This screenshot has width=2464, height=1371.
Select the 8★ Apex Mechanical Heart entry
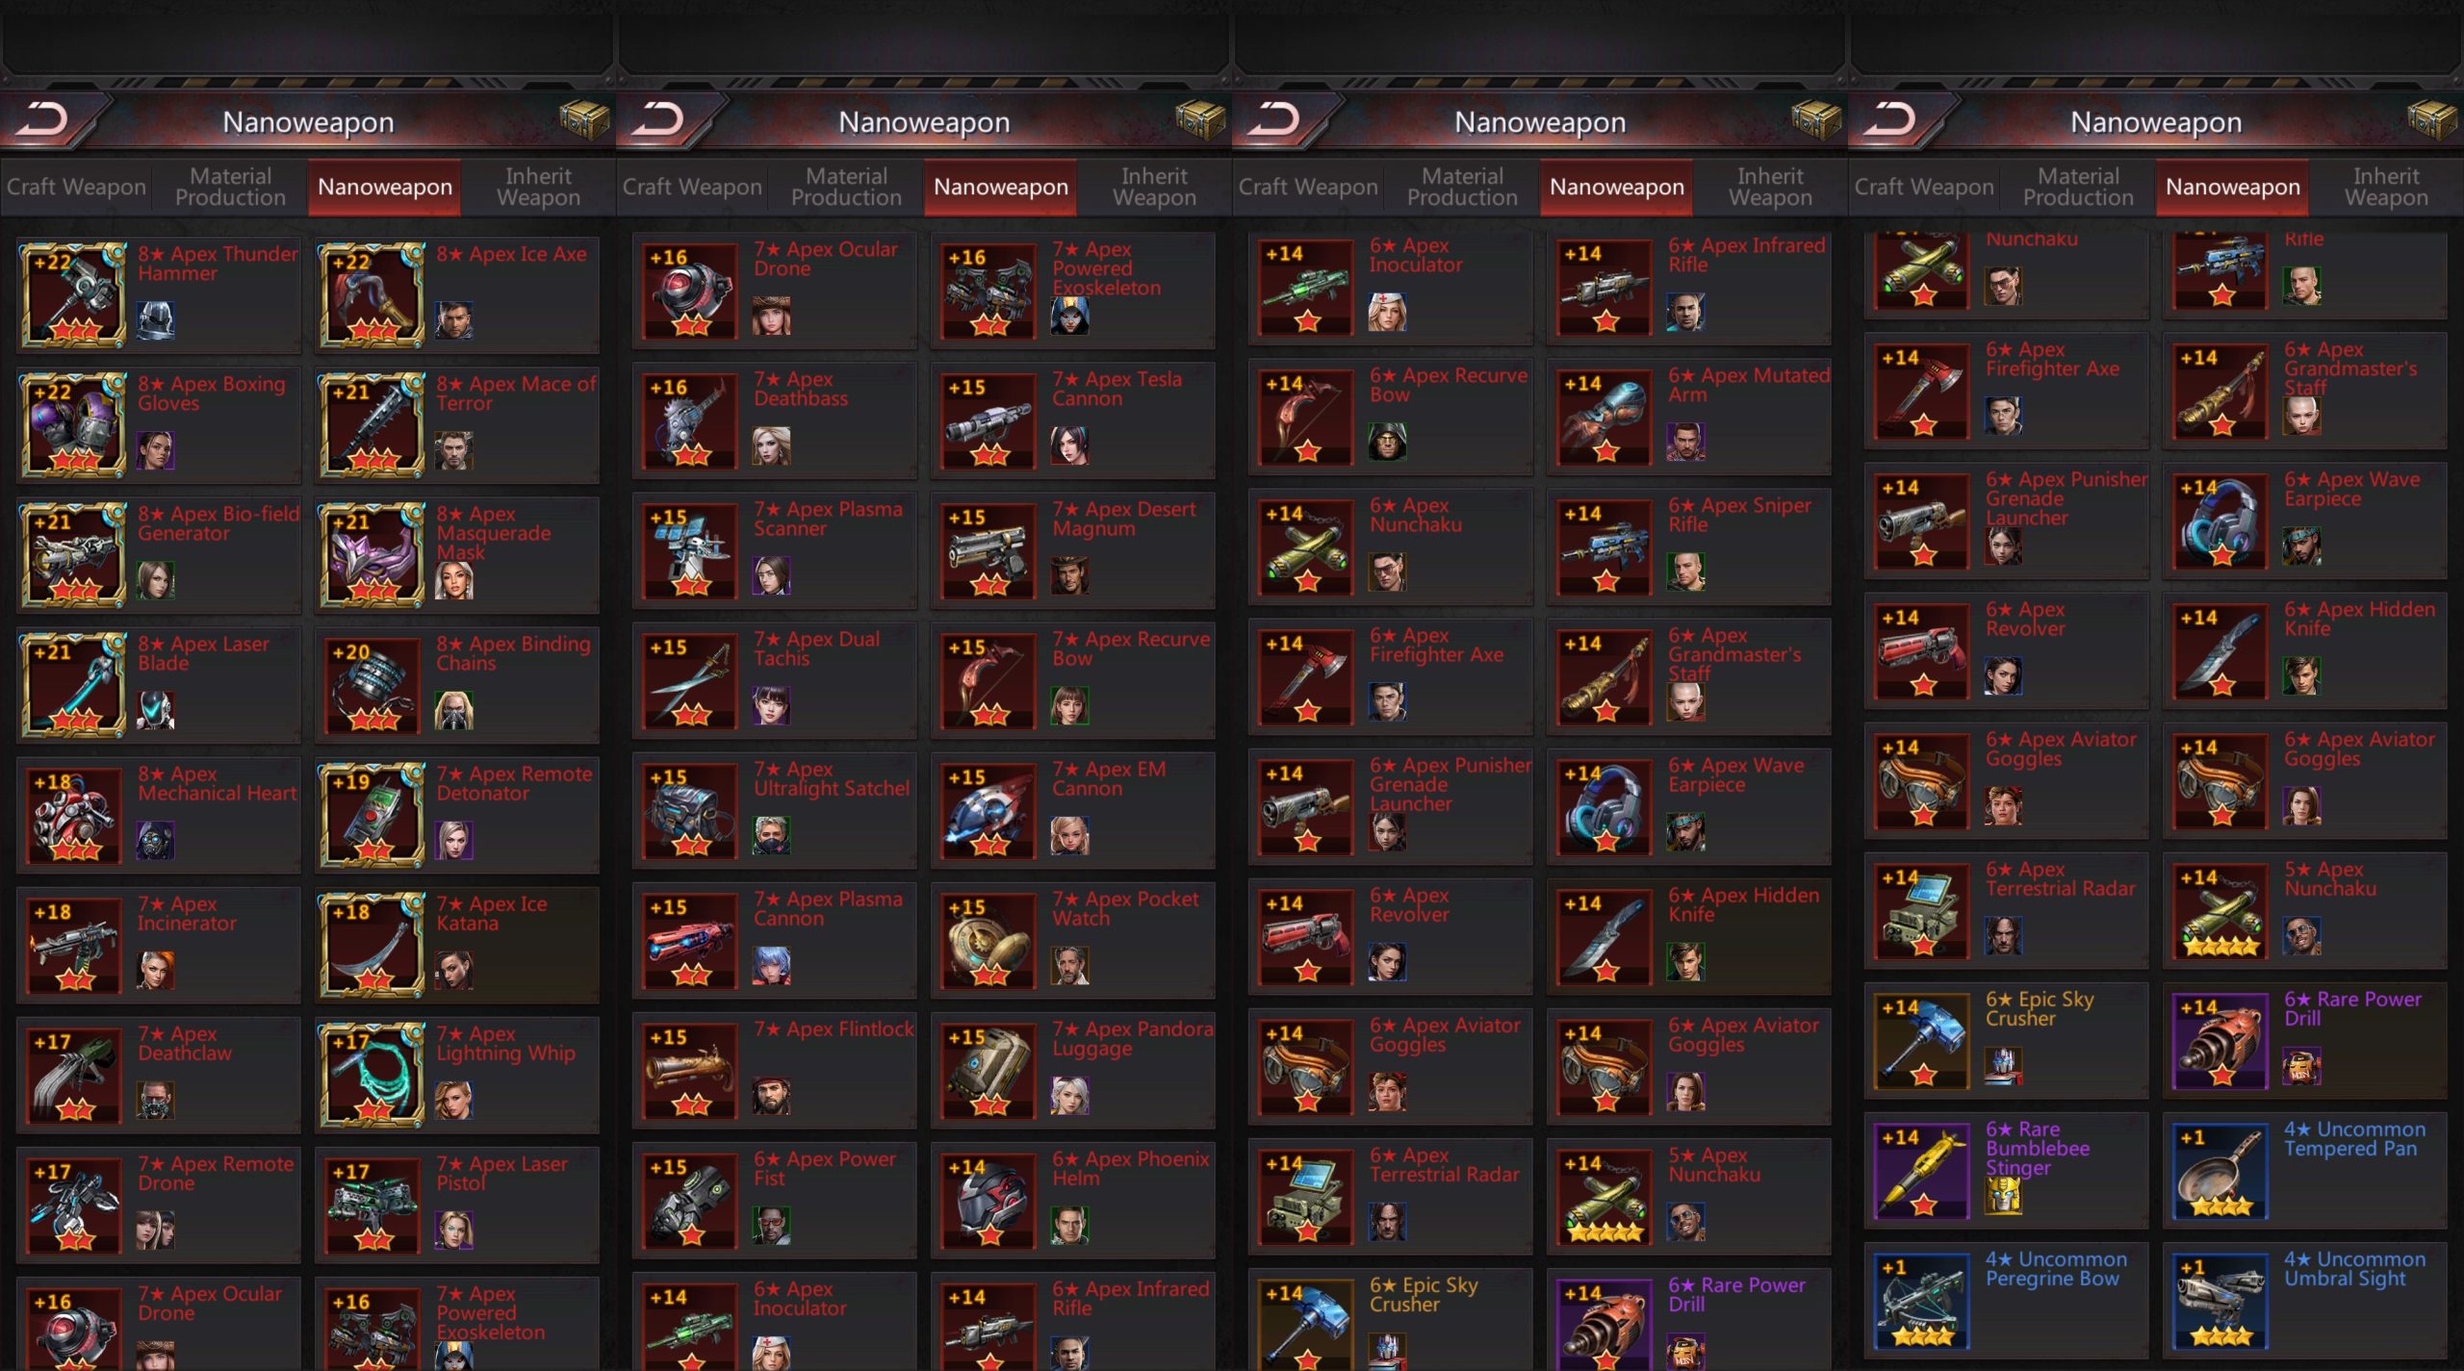coord(159,814)
